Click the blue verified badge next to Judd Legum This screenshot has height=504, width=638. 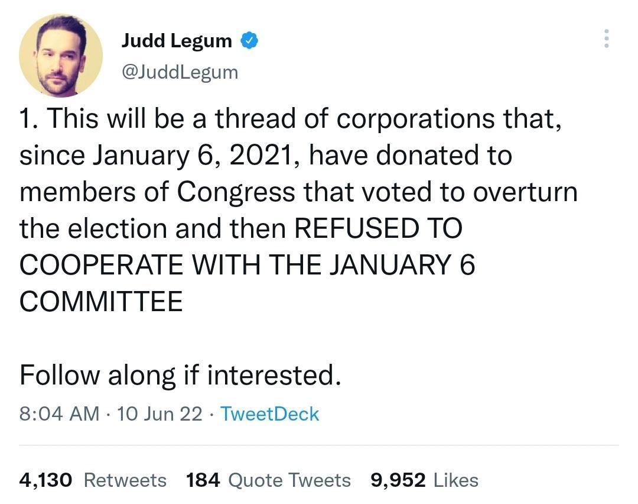(x=249, y=40)
